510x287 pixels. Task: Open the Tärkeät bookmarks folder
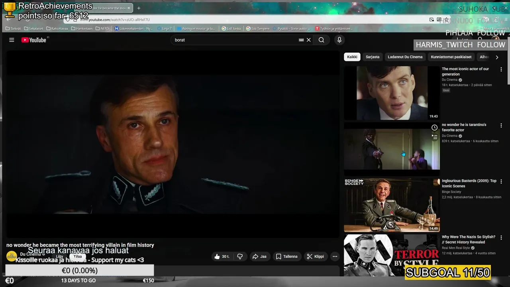point(13,29)
